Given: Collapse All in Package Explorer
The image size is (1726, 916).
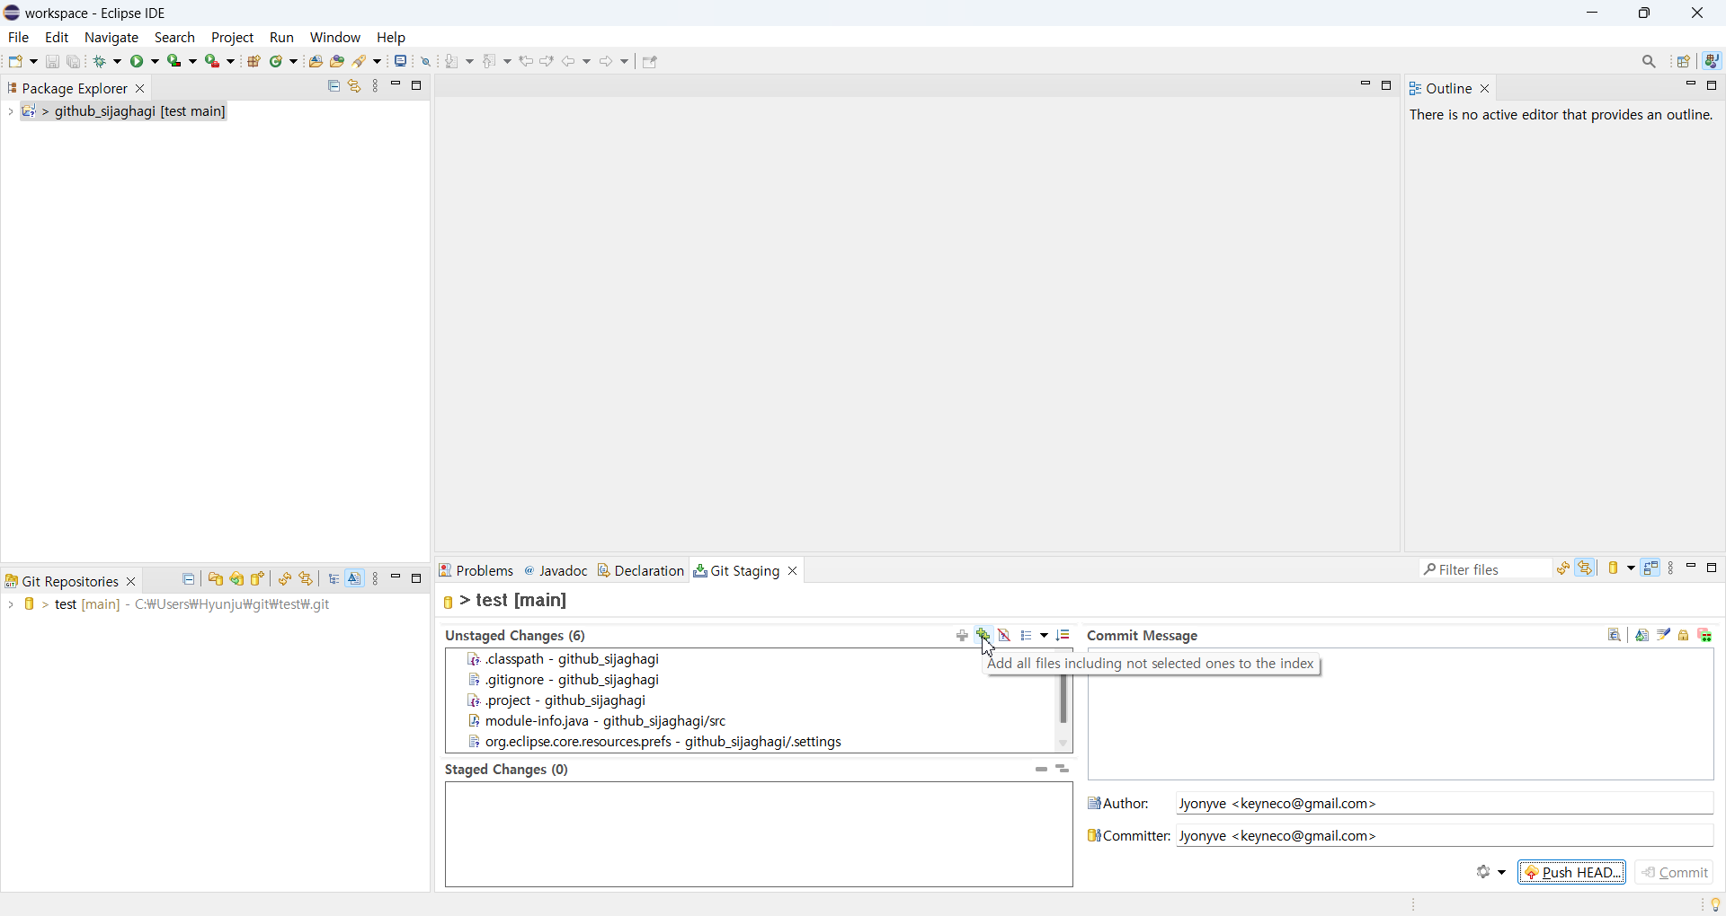Looking at the screenshot, I should (334, 86).
